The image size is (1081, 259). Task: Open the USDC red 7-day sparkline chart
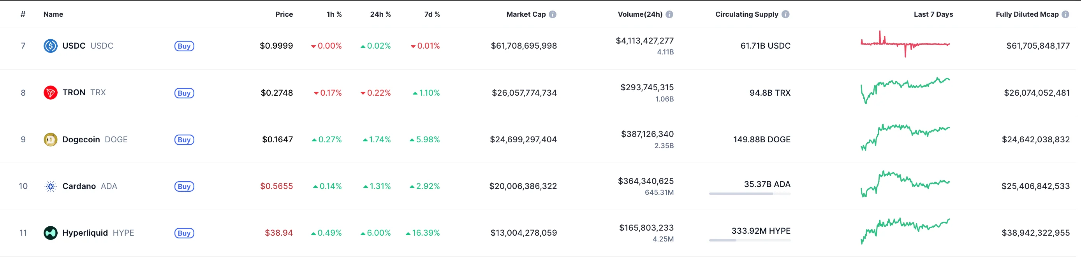click(905, 44)
